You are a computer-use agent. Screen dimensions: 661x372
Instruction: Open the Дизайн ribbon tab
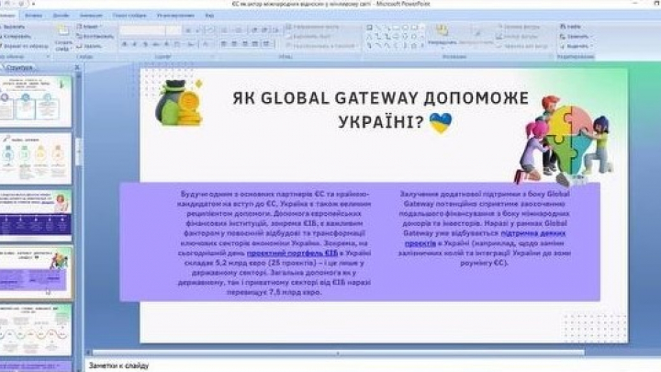(62, 16)
